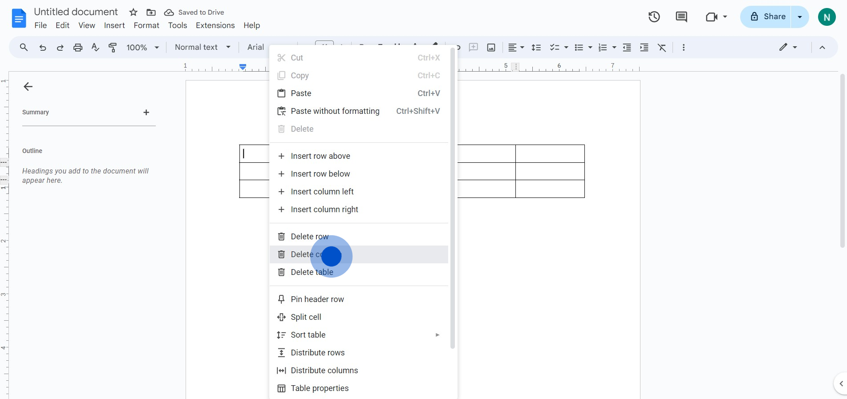Hide menus with the collapse chevron
The height and width of the screenshot is (399, 847).
pos(822,48)
